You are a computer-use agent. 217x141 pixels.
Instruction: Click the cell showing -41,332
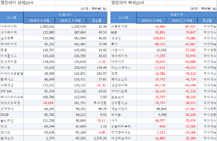pyautogui.click(x=182, y=91)
